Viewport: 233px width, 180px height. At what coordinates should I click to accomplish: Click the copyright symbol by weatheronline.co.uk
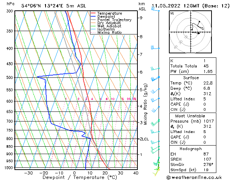(x=170, y=177)
